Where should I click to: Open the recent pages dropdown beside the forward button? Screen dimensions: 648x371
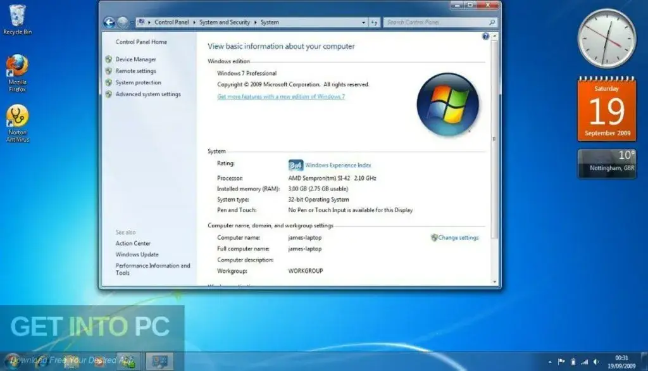(133, 21)
